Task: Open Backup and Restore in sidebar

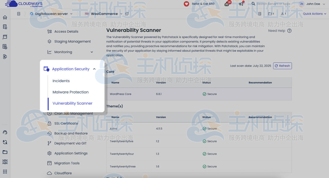Action: click(x=71, y=133)
